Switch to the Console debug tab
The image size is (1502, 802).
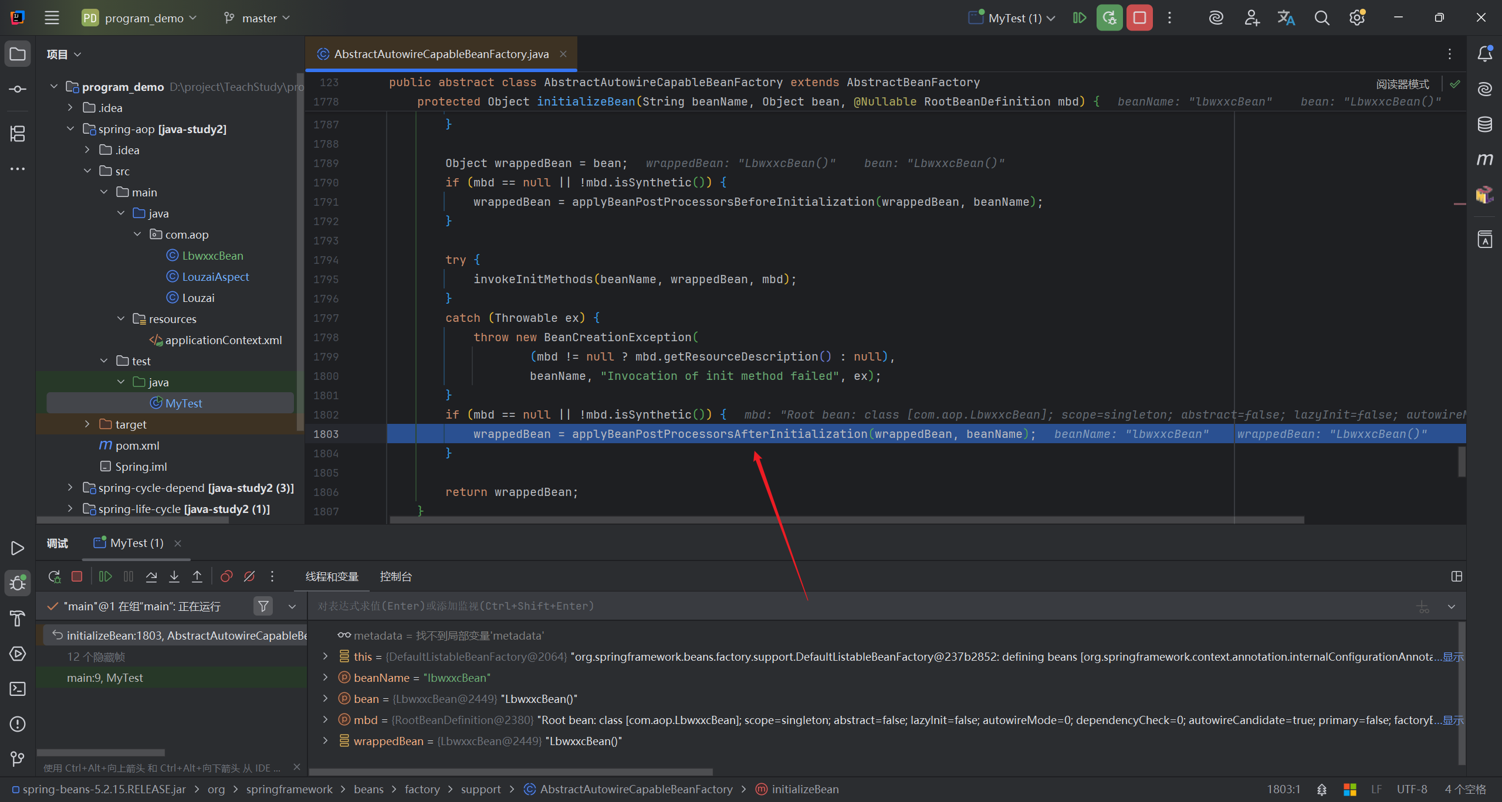(x=395, y=576)
